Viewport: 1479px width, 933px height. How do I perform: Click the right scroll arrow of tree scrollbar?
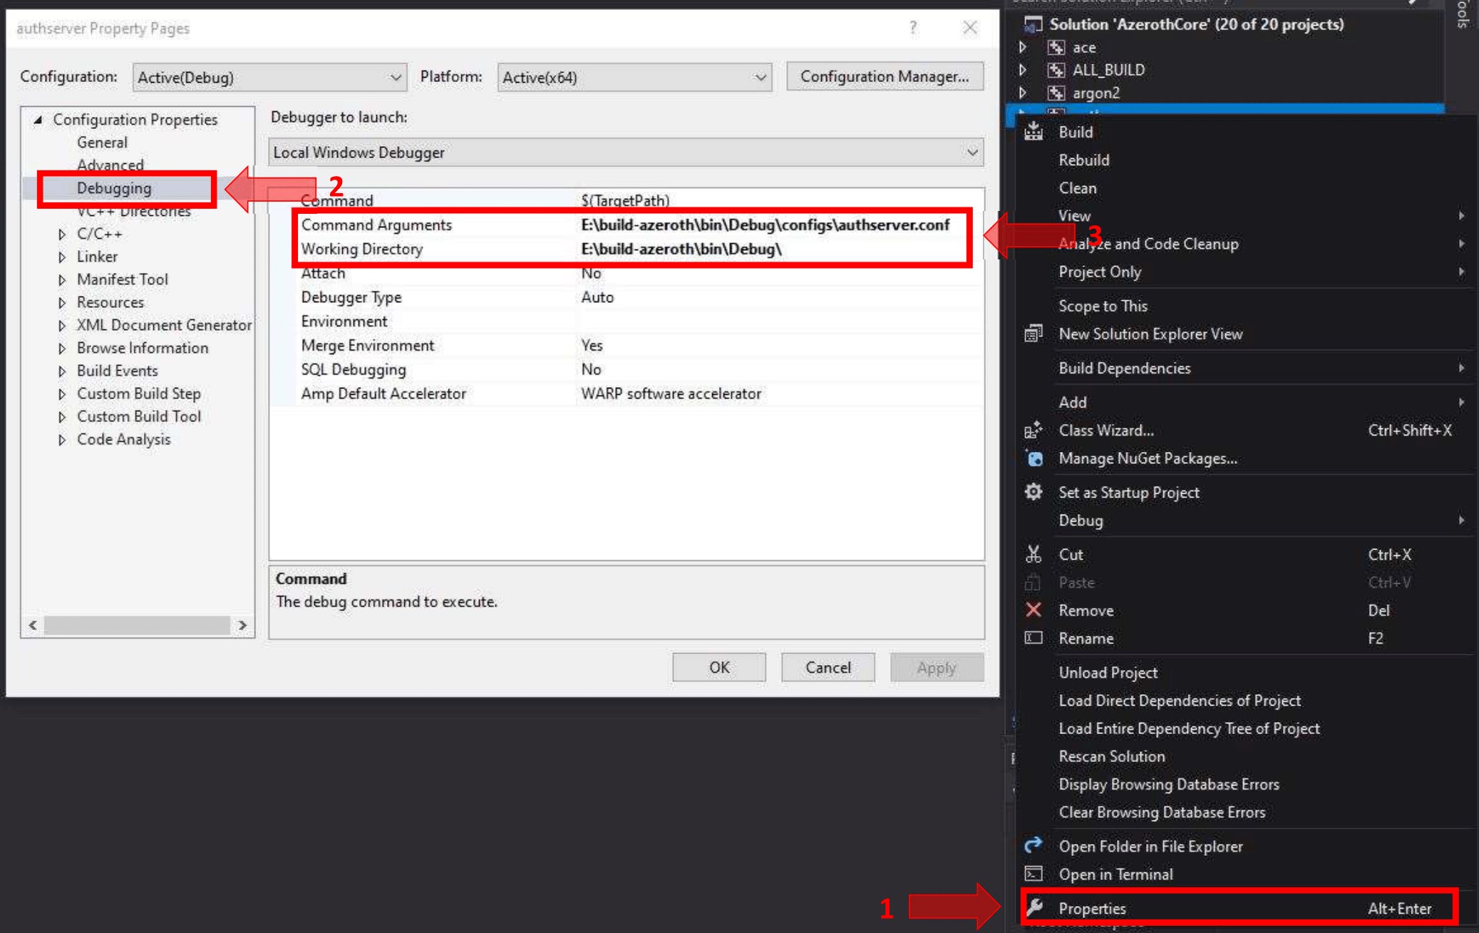pos(242,625)
